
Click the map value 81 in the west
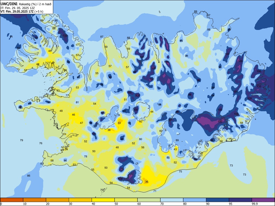[77, 102]
